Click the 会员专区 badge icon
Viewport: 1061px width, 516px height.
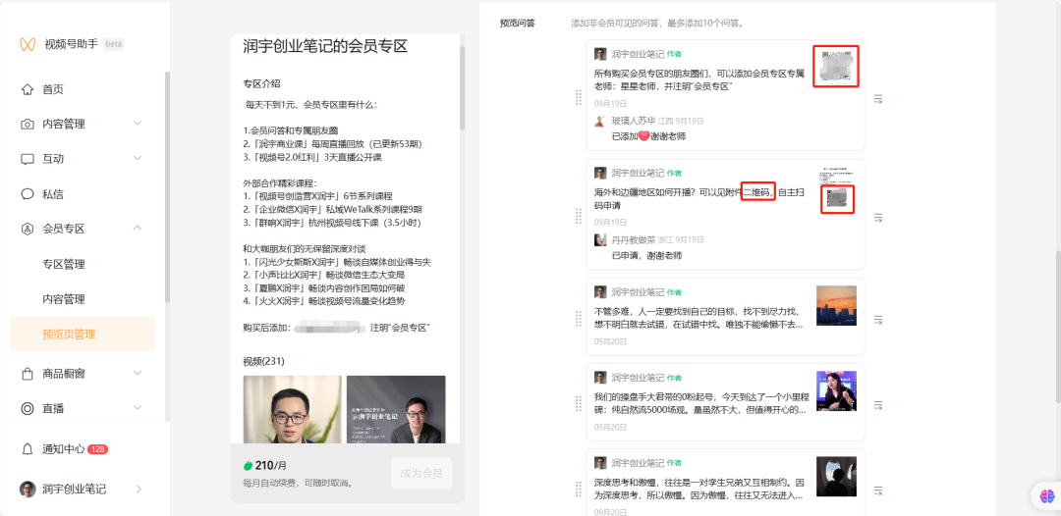[28, 229]
